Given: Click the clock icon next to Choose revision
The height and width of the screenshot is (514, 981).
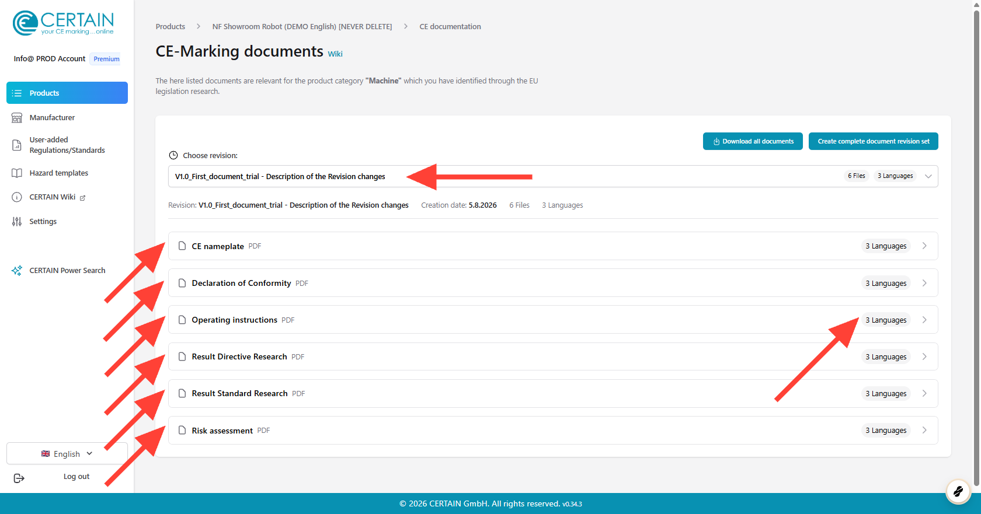Looking at the screenshot, I should (x=173, y=155).
